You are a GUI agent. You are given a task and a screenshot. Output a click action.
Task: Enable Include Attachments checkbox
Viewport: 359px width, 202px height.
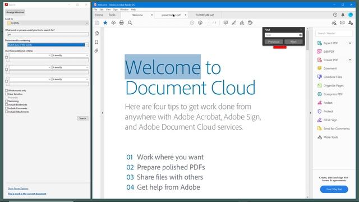point(6,112)
